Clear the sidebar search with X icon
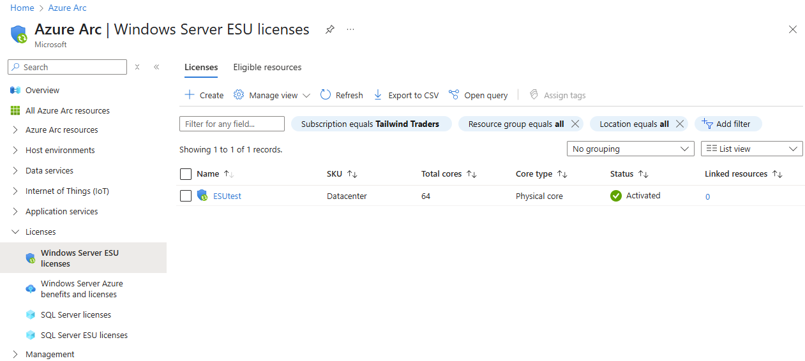 pos(137,67)
